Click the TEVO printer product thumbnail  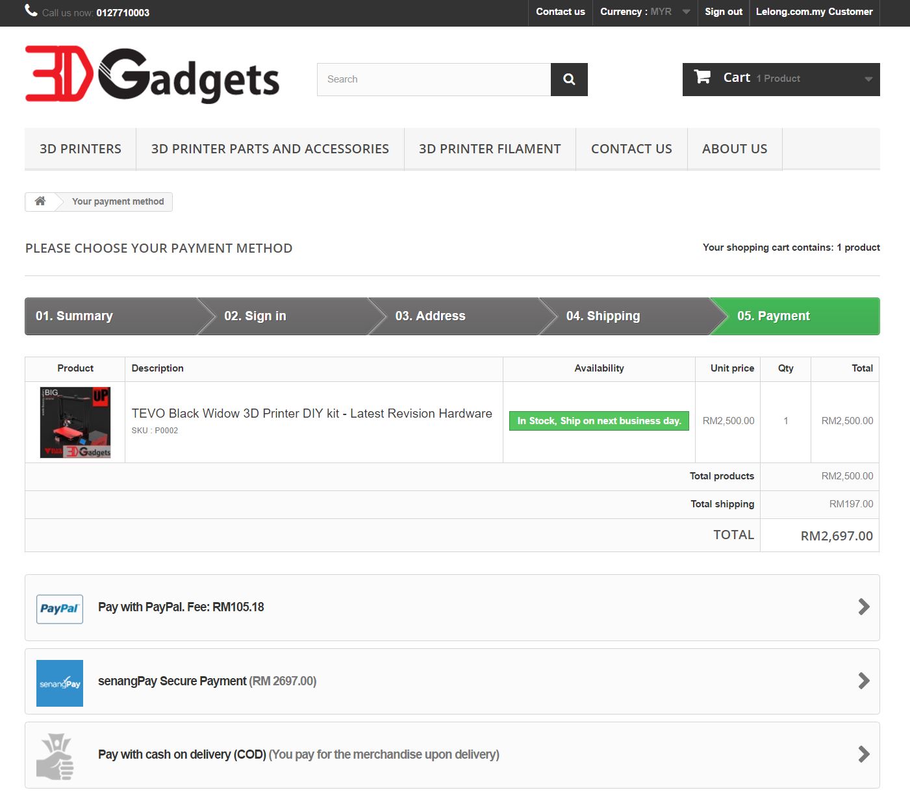[x=75, y=422]
